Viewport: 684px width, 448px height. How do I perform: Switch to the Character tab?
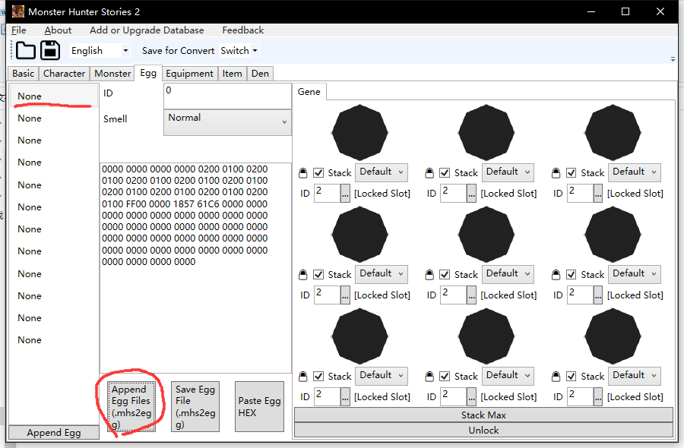tap(64, 73)
